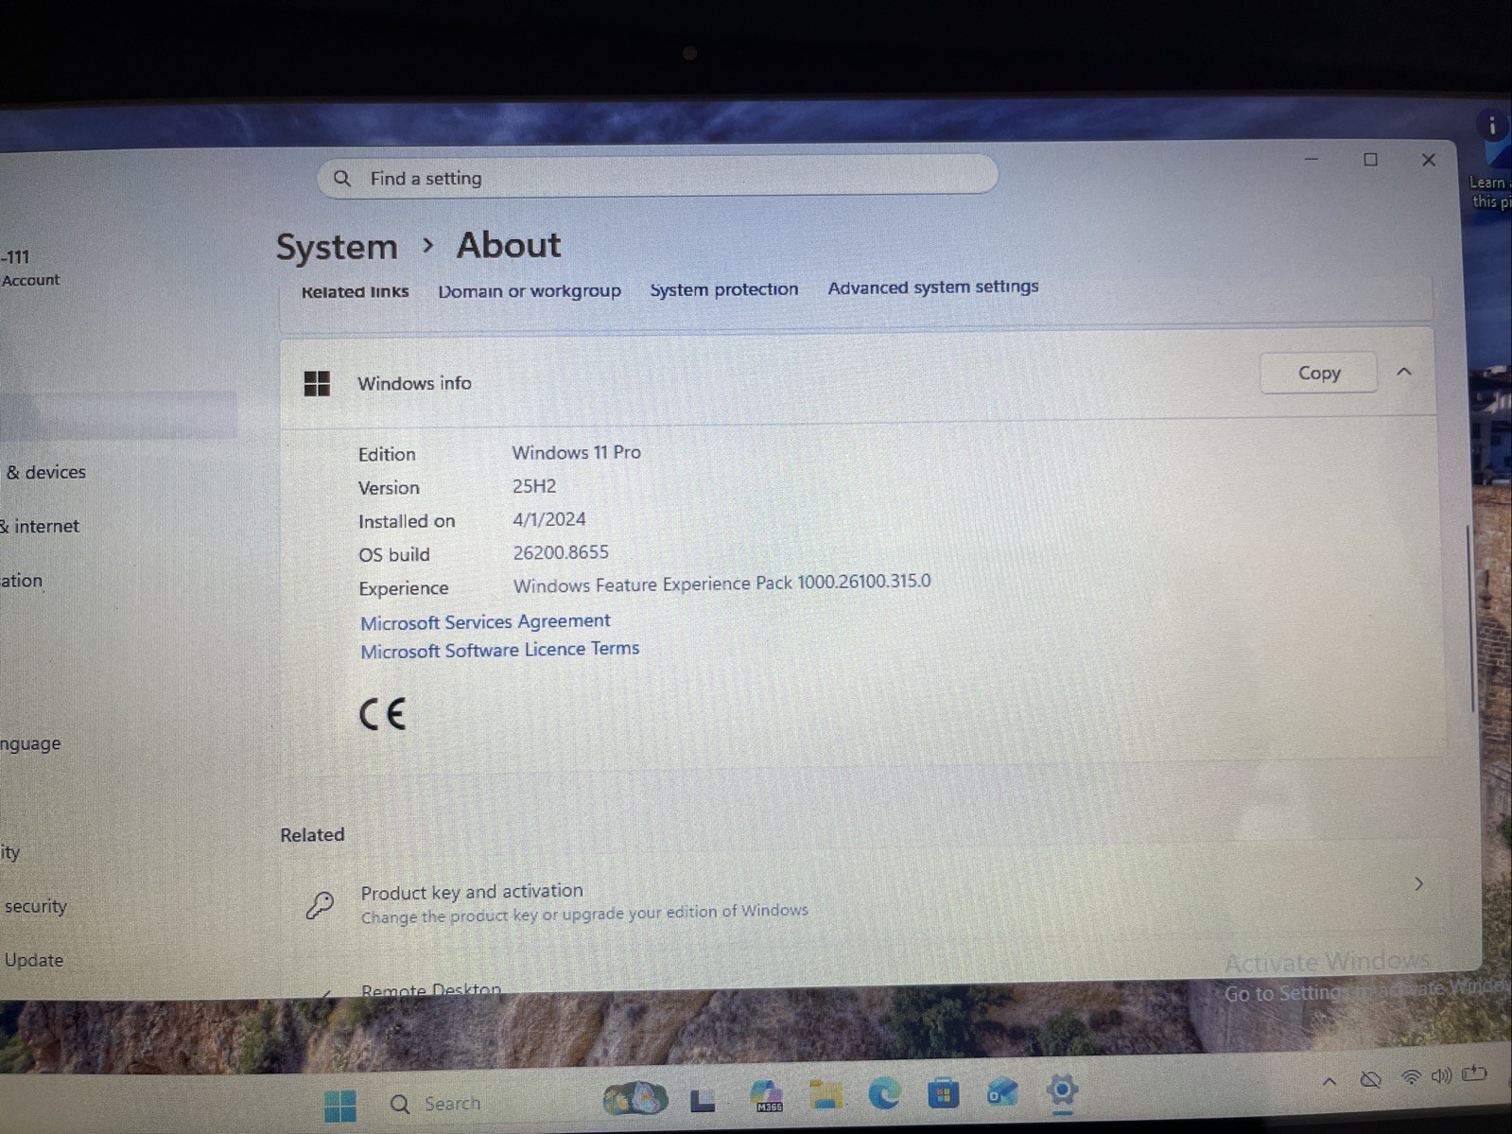Viewport: 1512px width, 1134px height.
Task: Click the Edition value Windows 11 Pro
Action: (x=577, y=452)
